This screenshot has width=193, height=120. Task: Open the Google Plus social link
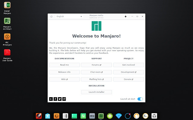pos(51,99)
